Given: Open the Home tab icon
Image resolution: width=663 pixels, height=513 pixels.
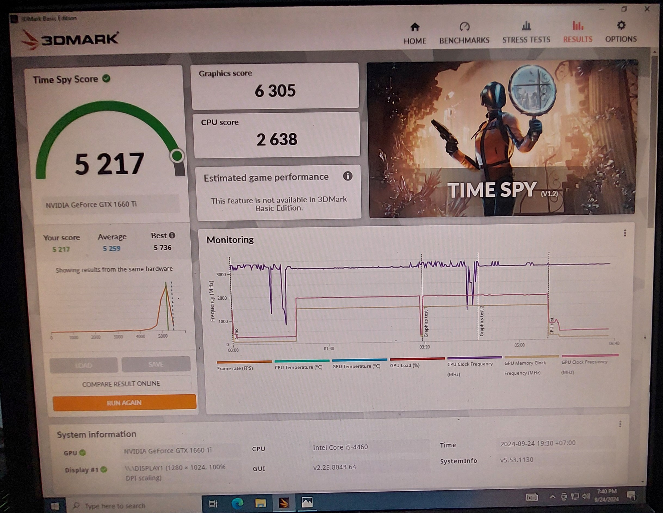Looking at the screenshot, I should [415, 27].
